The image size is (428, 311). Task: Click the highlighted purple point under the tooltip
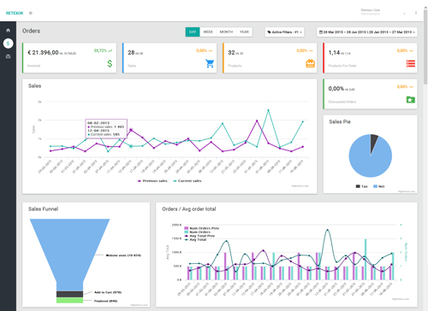coord(131,130)
